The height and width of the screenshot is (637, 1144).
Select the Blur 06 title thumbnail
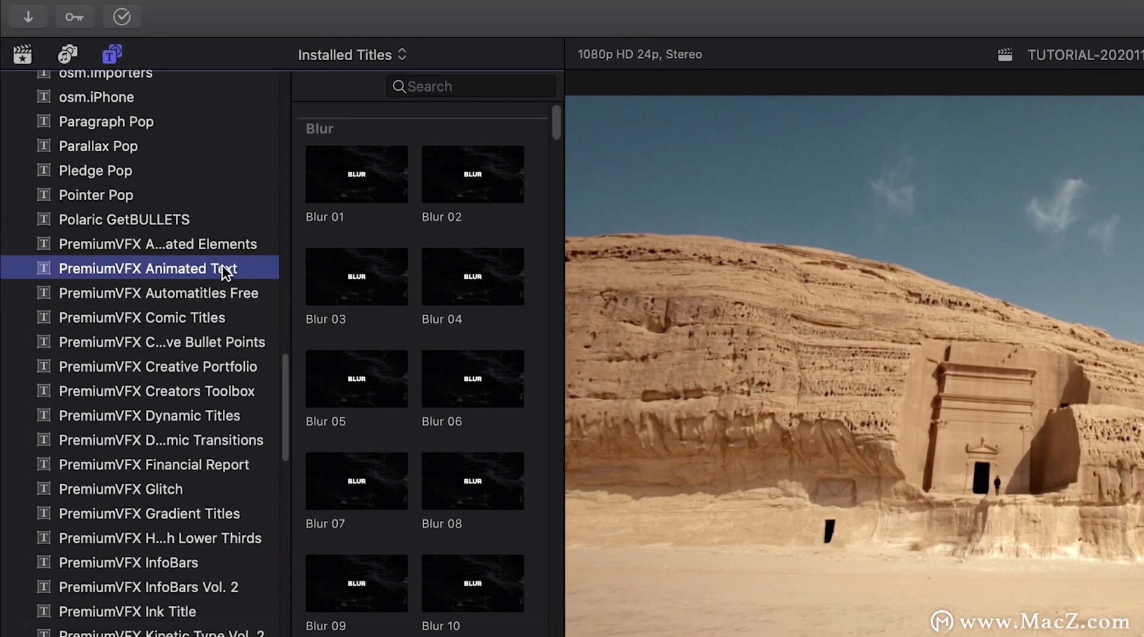[x=472, y=379]
